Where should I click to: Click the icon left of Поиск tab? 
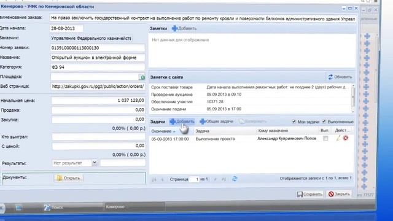tap(19, 207)
